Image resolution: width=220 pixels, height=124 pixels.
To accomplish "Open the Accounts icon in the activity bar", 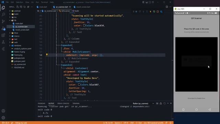I will tap(3, 111).
